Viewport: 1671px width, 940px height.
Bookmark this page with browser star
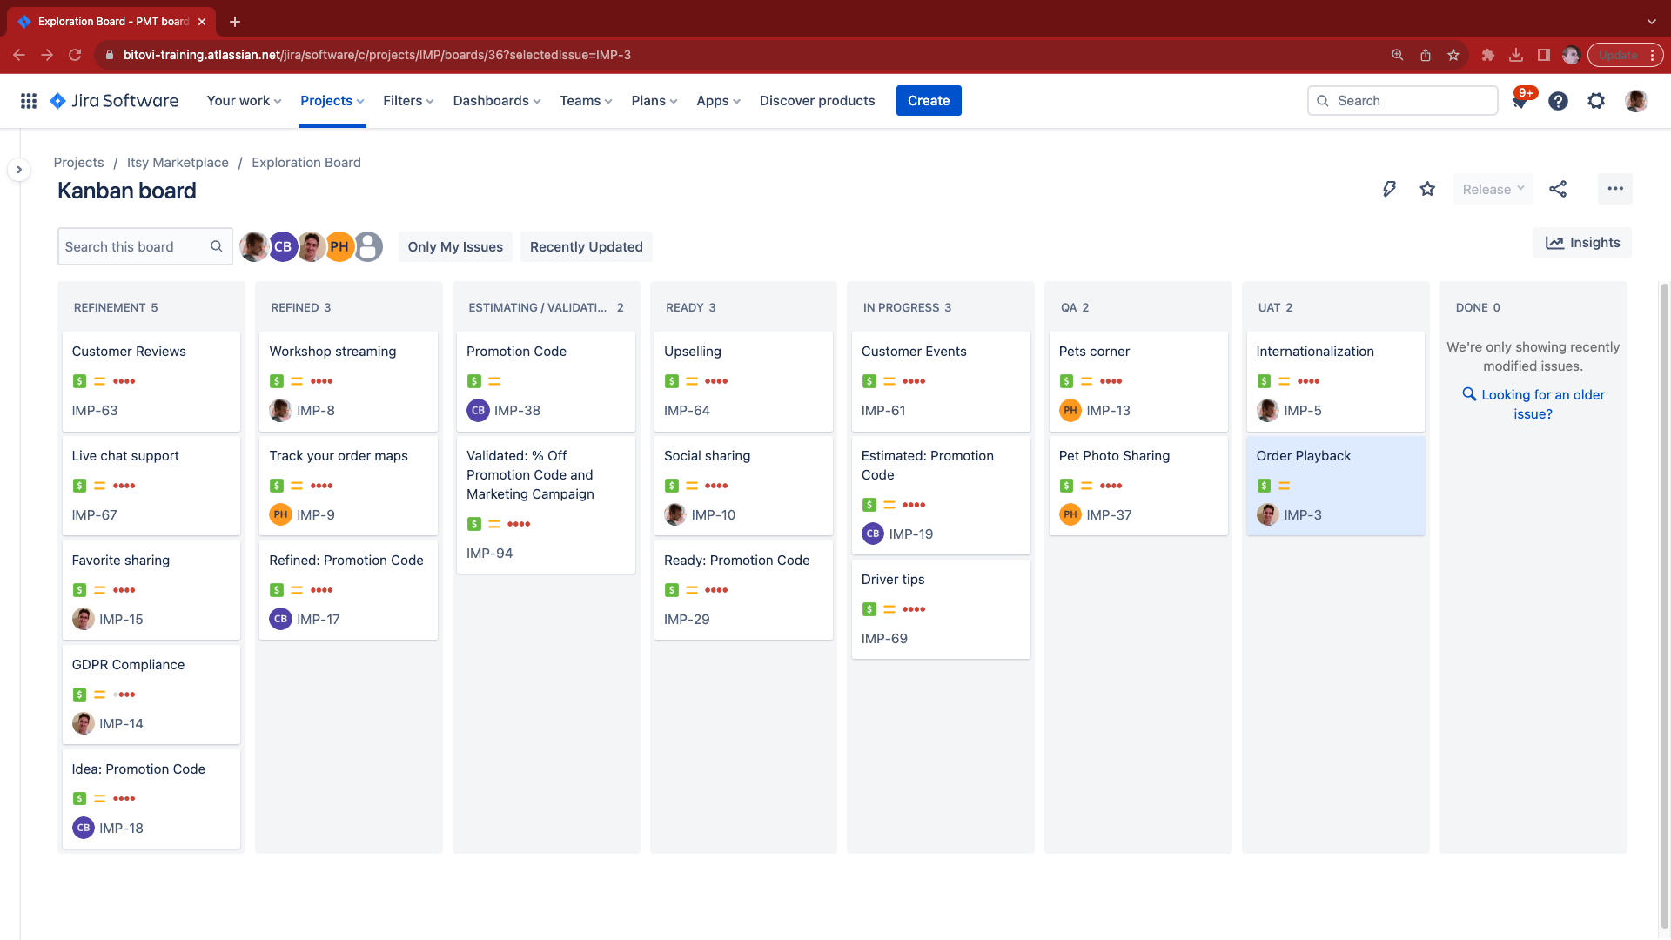(x=1453, y=55)
